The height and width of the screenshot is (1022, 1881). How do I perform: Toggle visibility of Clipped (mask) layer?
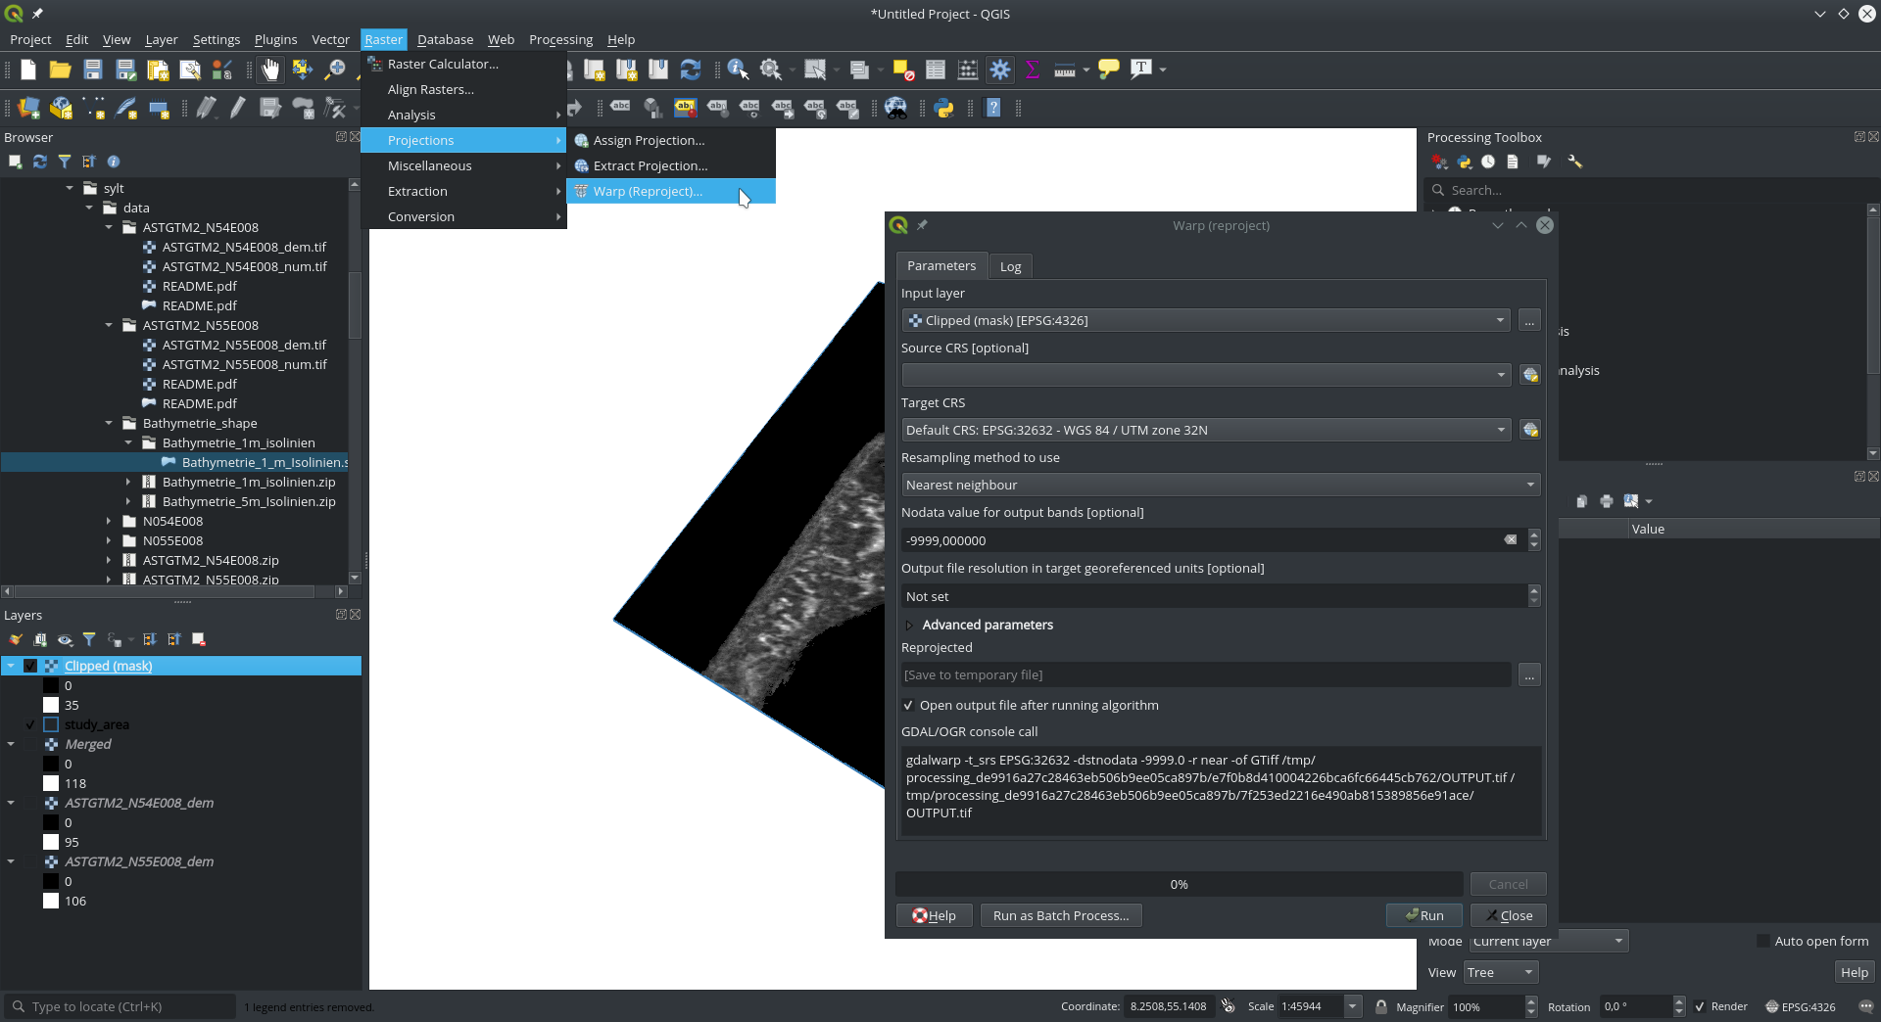[x=30, y=666]
